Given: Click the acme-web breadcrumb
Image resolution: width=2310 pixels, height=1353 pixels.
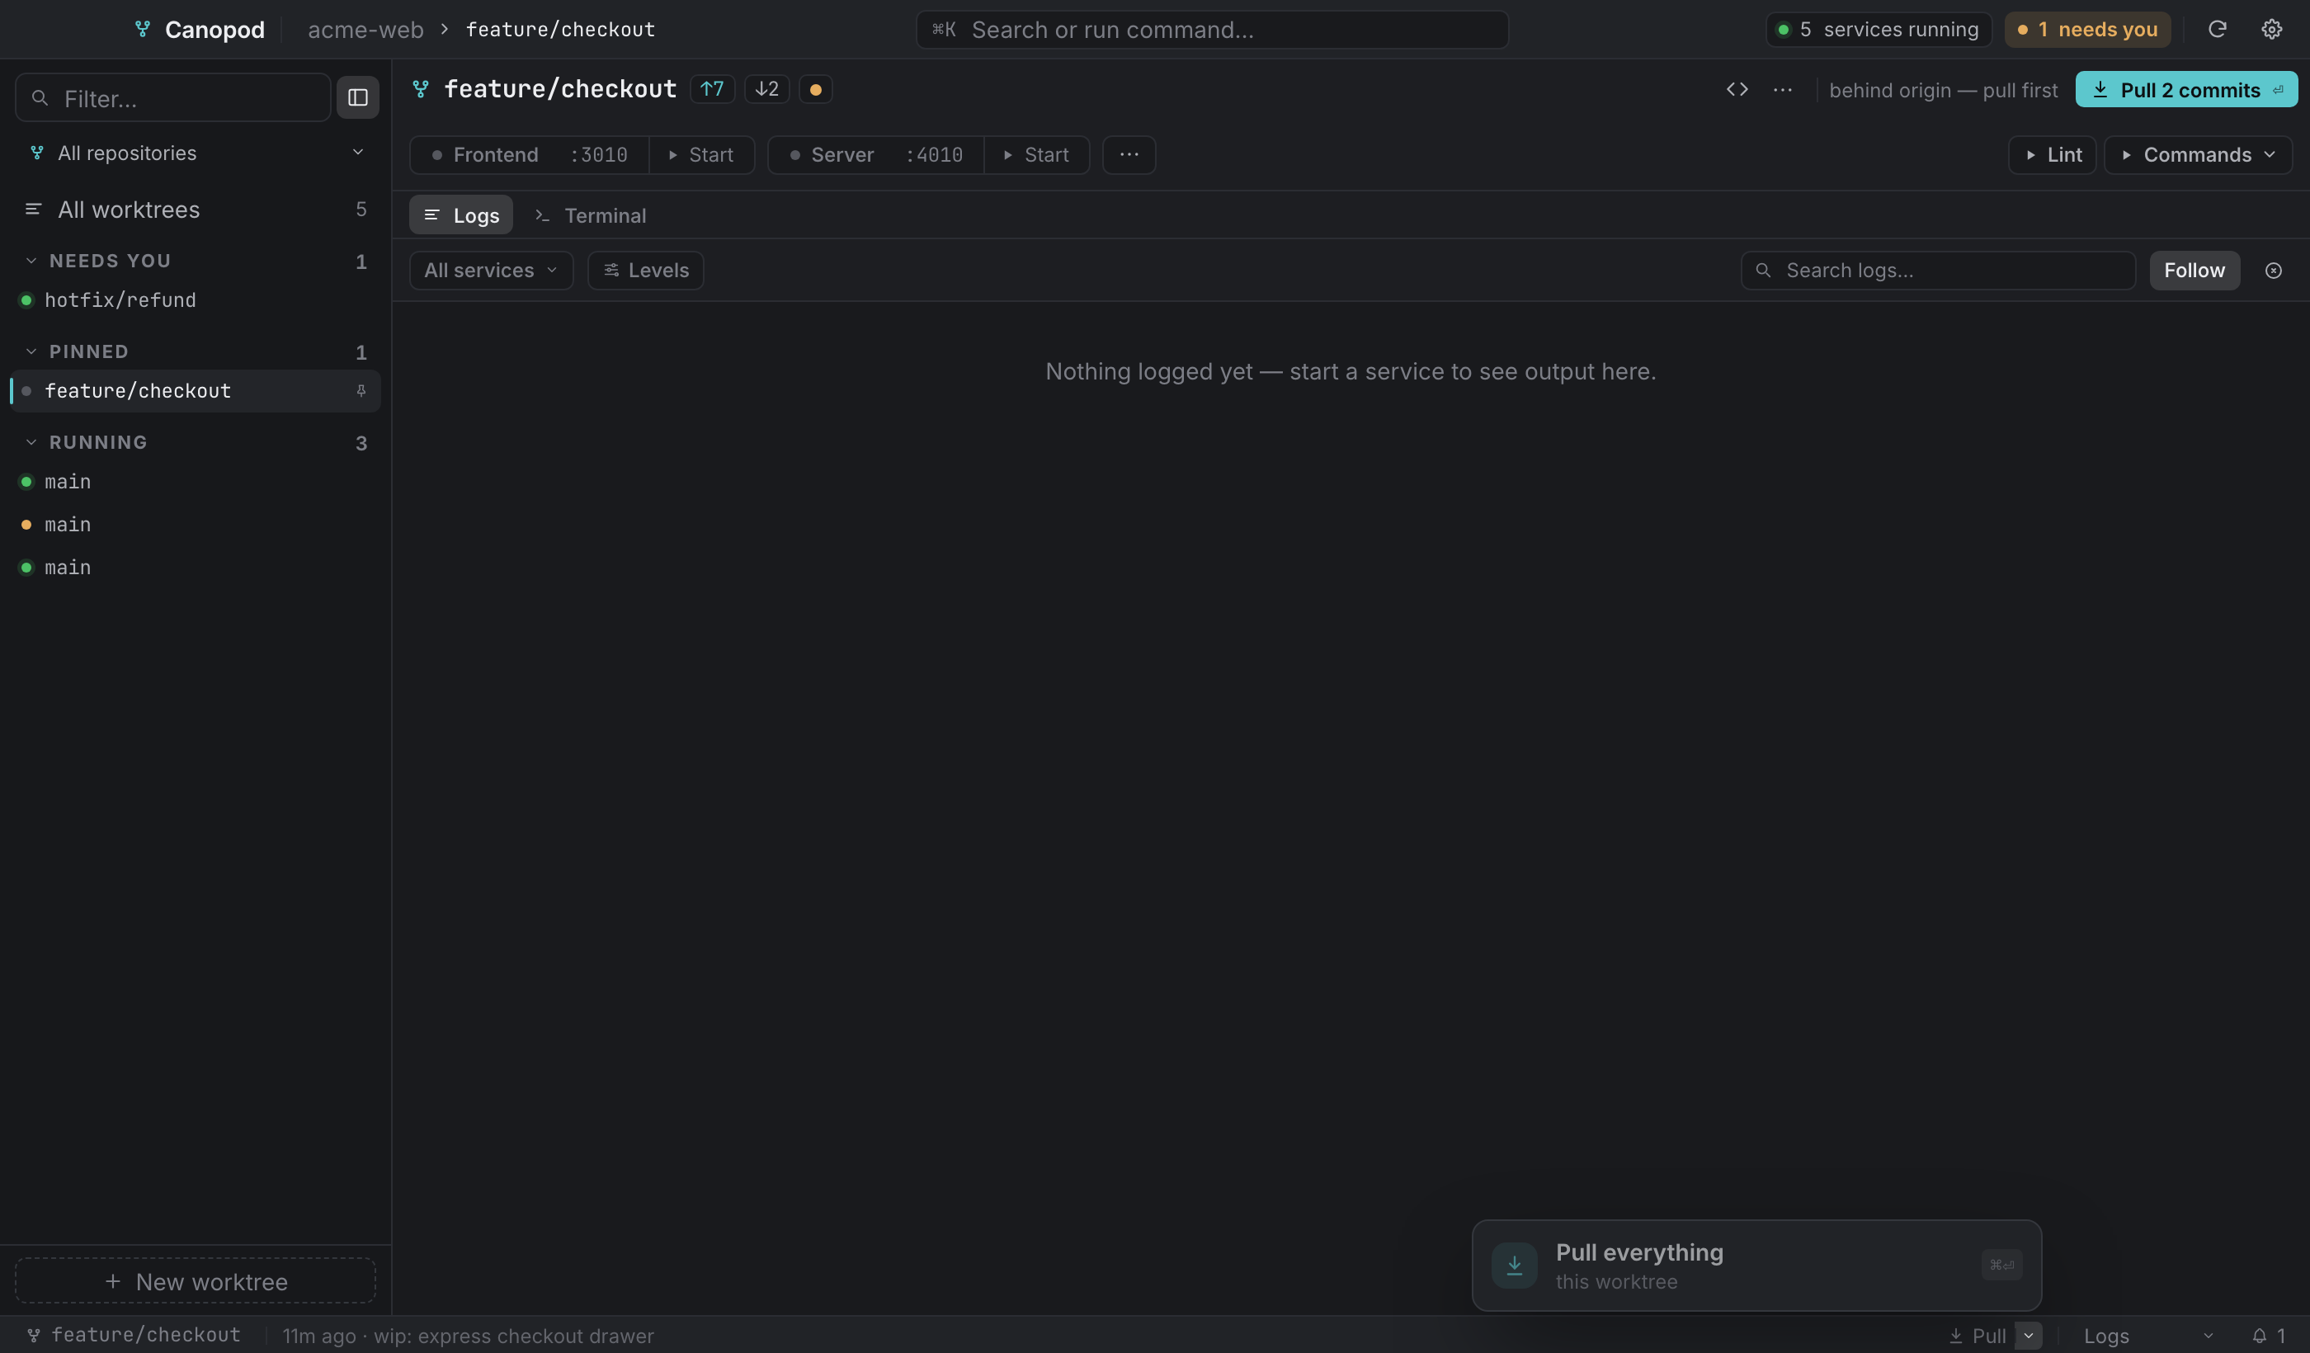Looking at the screenshot, I should click(x=365, y=30).
